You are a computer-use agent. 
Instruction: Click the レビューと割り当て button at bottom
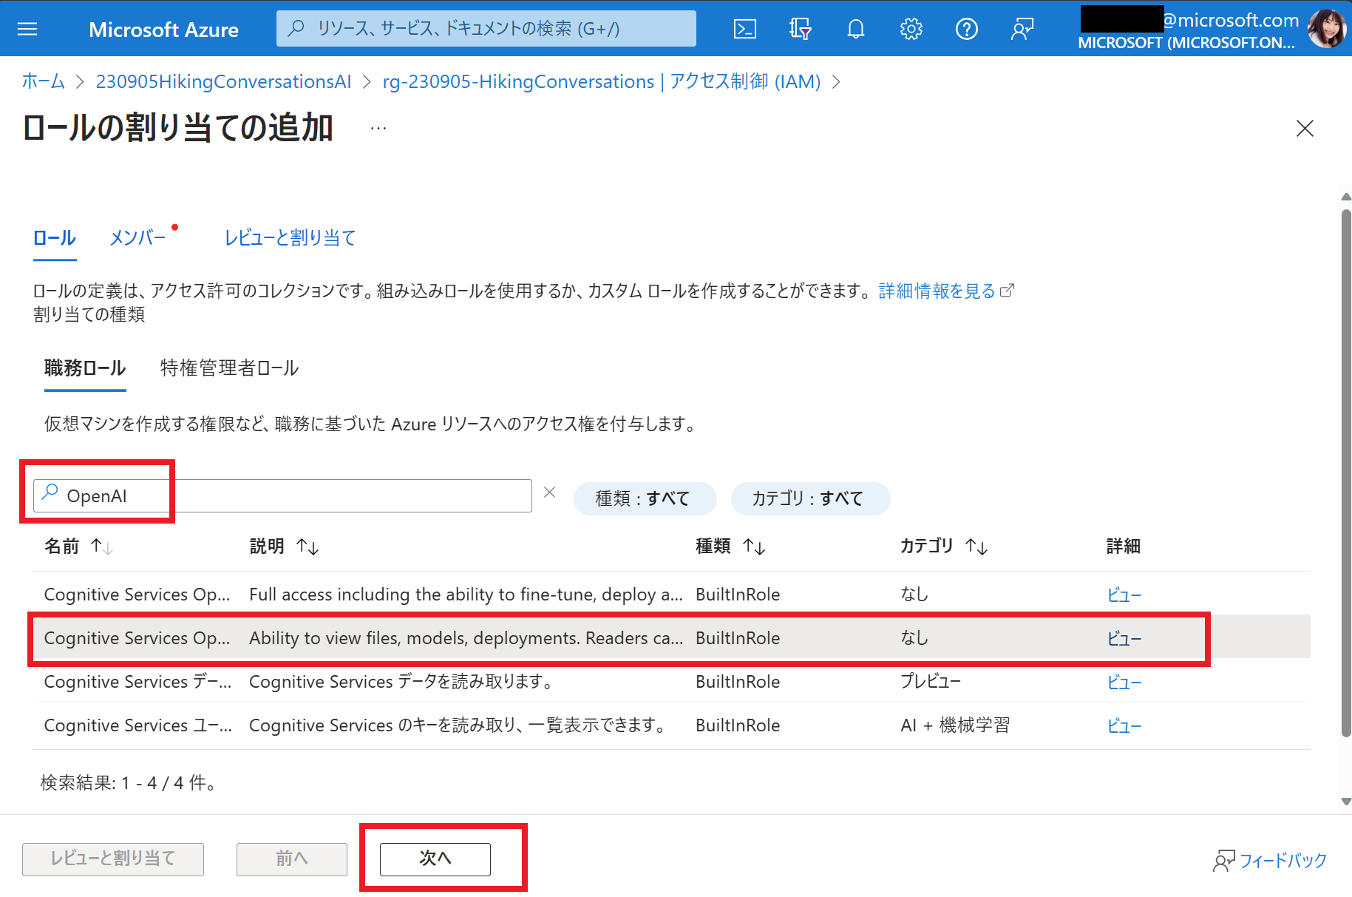click(113, 859)
